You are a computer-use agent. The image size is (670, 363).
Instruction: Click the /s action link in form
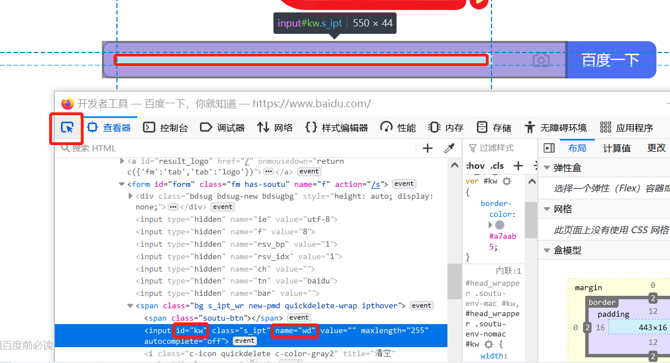tap(376, 184)
